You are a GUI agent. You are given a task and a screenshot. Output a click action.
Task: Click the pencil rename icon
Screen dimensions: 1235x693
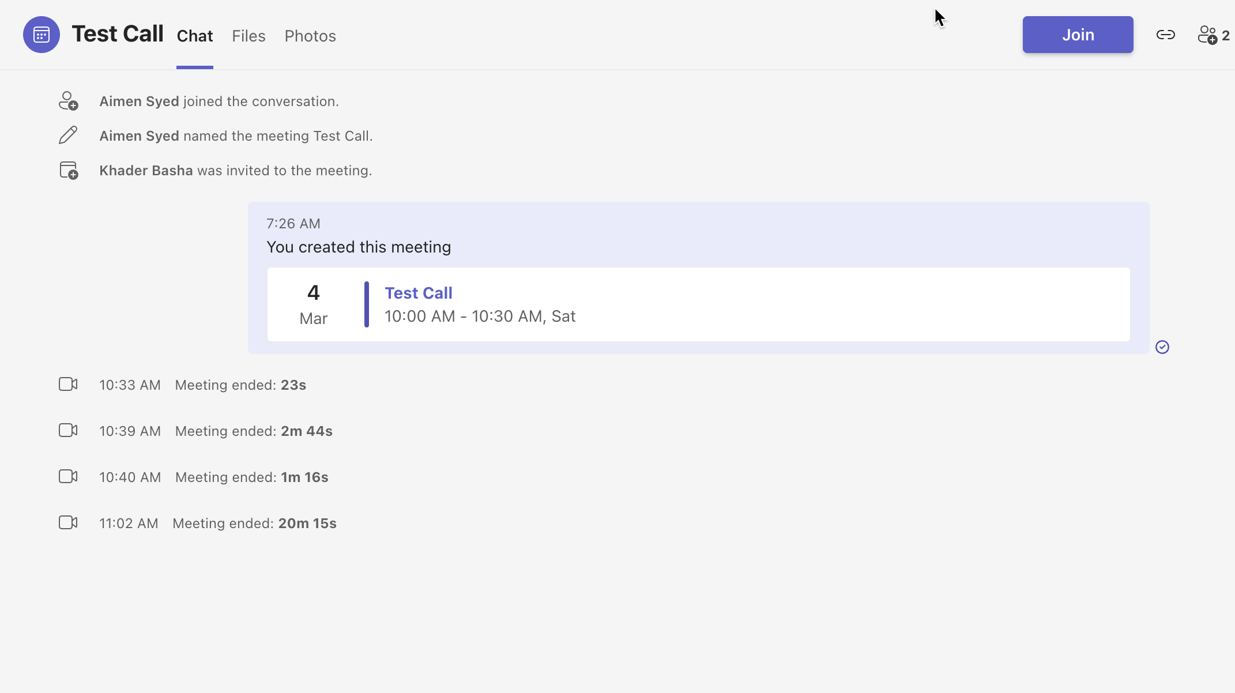click(x=68, y=135)
